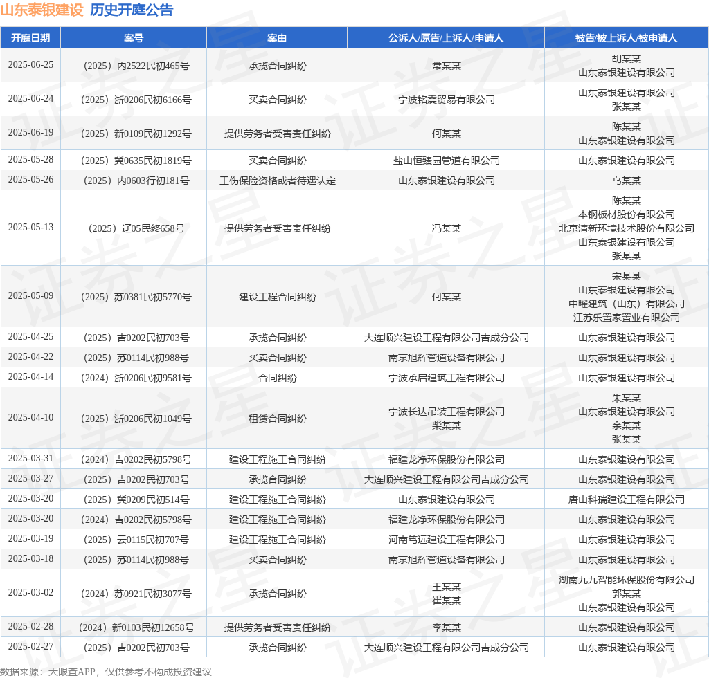709x678 pixels.
Task: Click plaintiff 河南笃远建设工程有限公司
Action: [447, 540]
